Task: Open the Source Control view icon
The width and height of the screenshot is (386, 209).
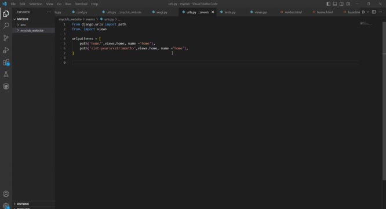Action: (x=6, y=38)
